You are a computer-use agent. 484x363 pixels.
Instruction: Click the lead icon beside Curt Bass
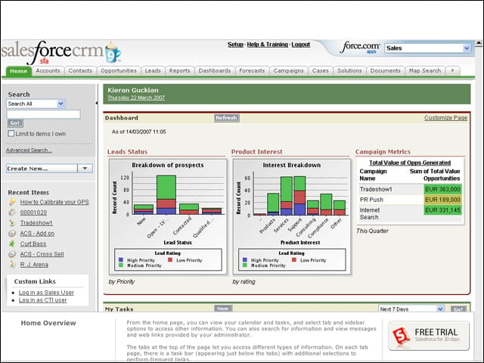click(x=12, y=244)
